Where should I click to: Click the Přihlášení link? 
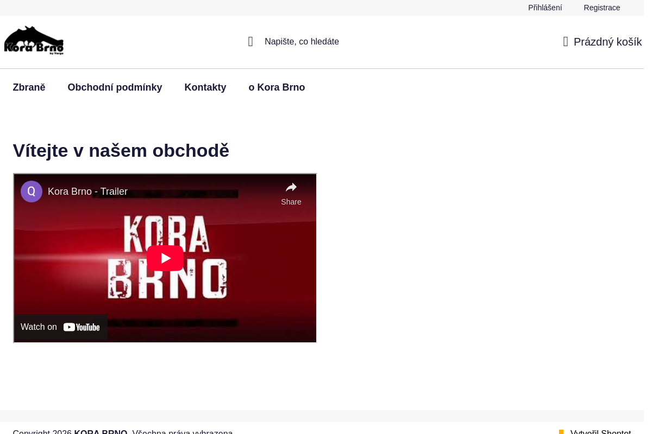pos(545,8)
